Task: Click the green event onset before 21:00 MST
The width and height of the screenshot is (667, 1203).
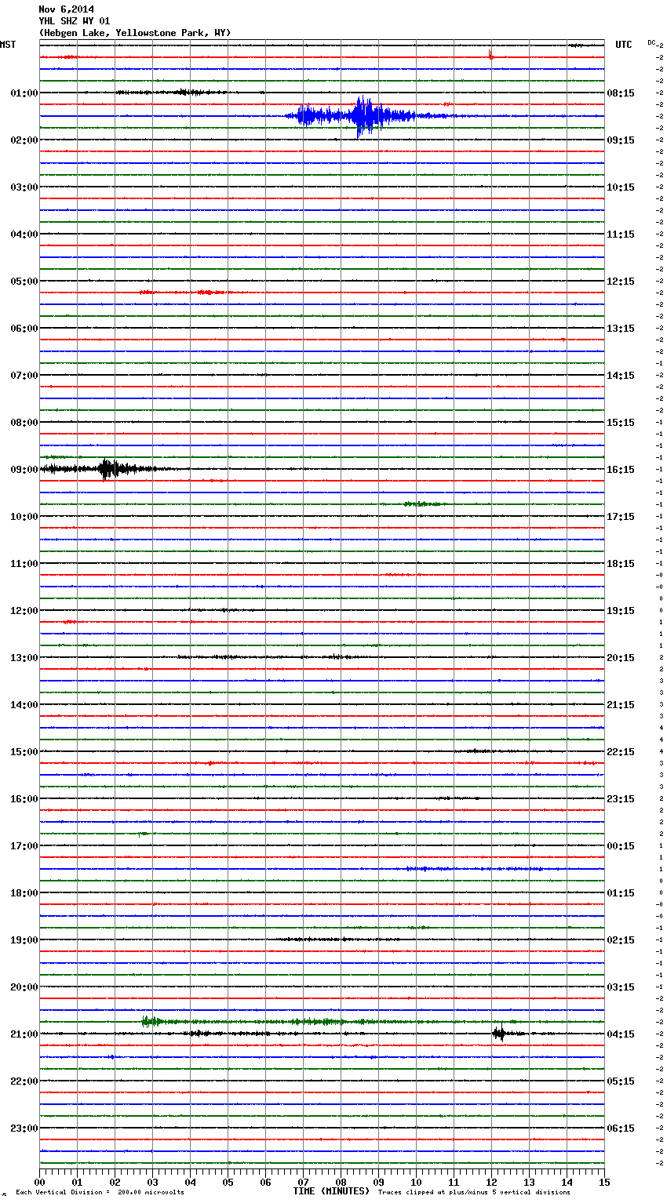Action: pos(149,1021)
